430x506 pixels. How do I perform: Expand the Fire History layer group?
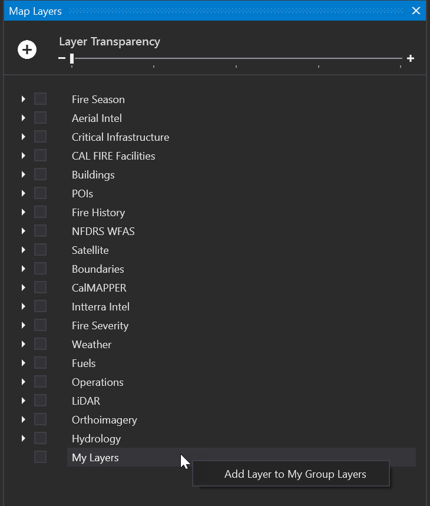[24, 212]
